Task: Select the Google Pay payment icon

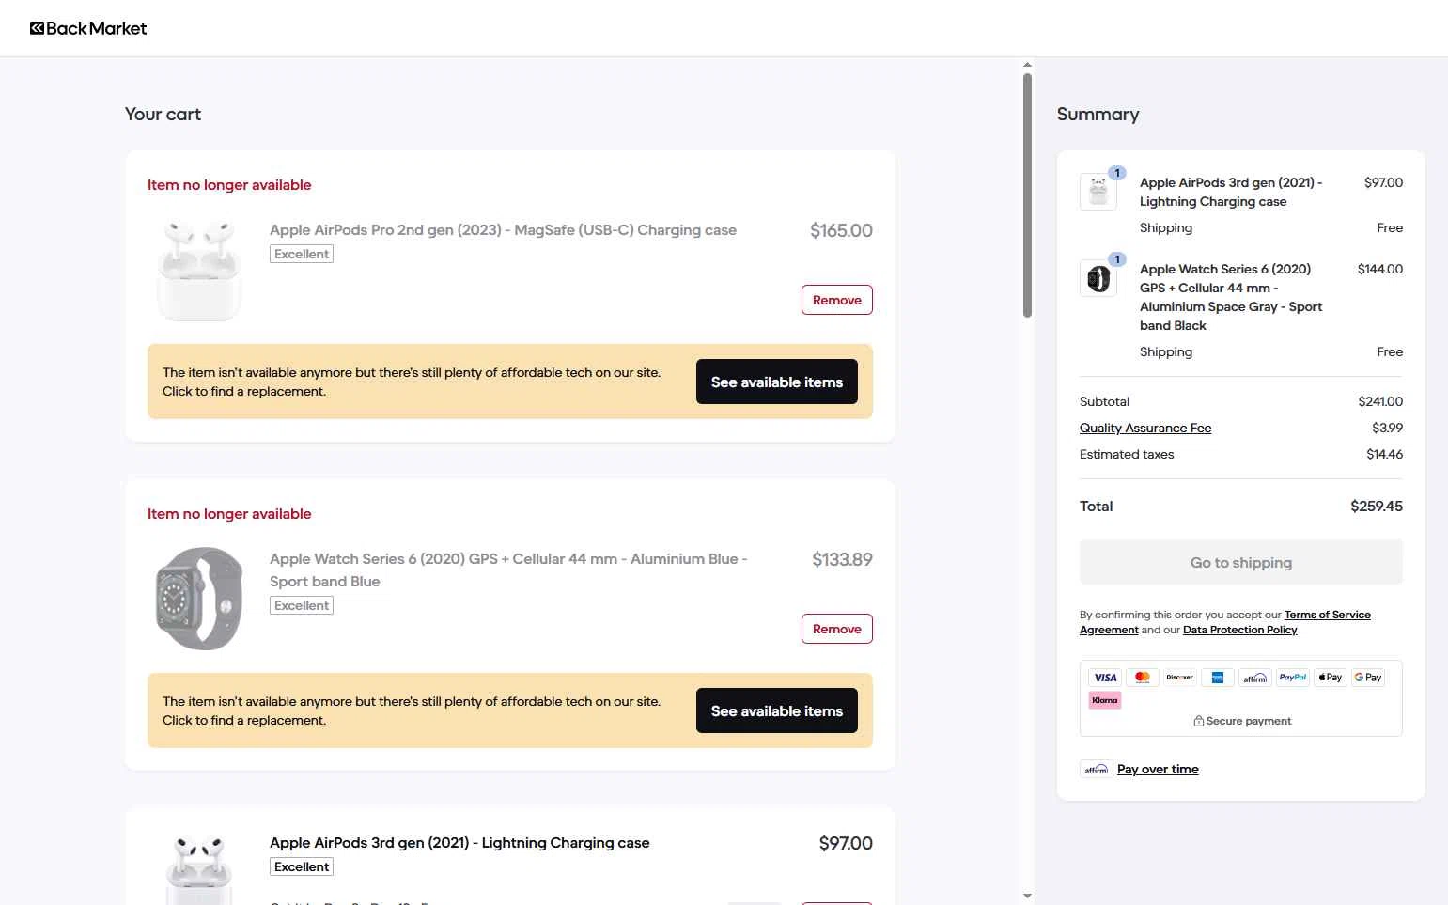Action: pyautogui.click(x=1368, y=678)
